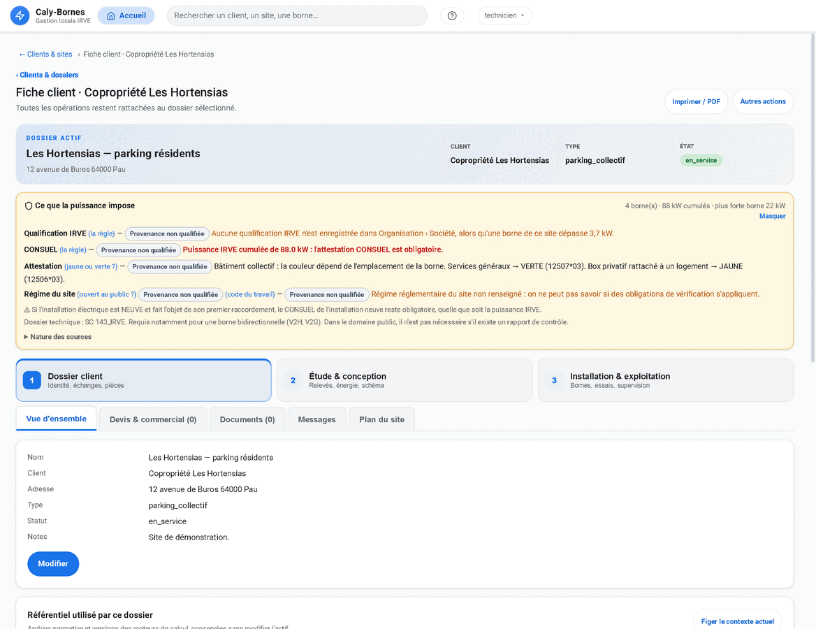The height and width of the screenshot is (629, 816).
Task: Open Qualification IRVE '(la règle)' link
Action: [x=101, y=234]
